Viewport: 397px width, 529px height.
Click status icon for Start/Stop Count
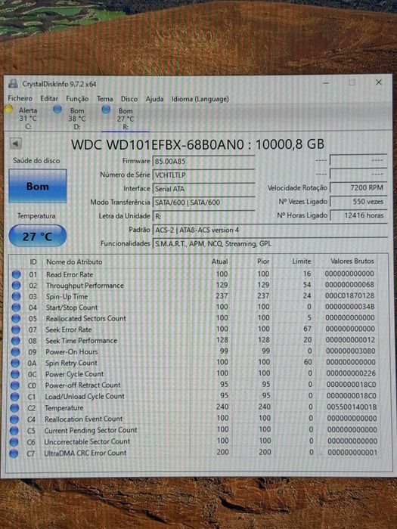16,308
